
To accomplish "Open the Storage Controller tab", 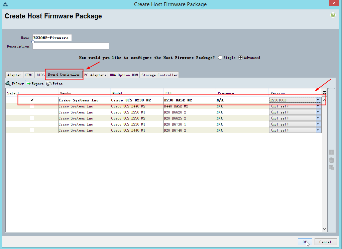I will 159,75.
